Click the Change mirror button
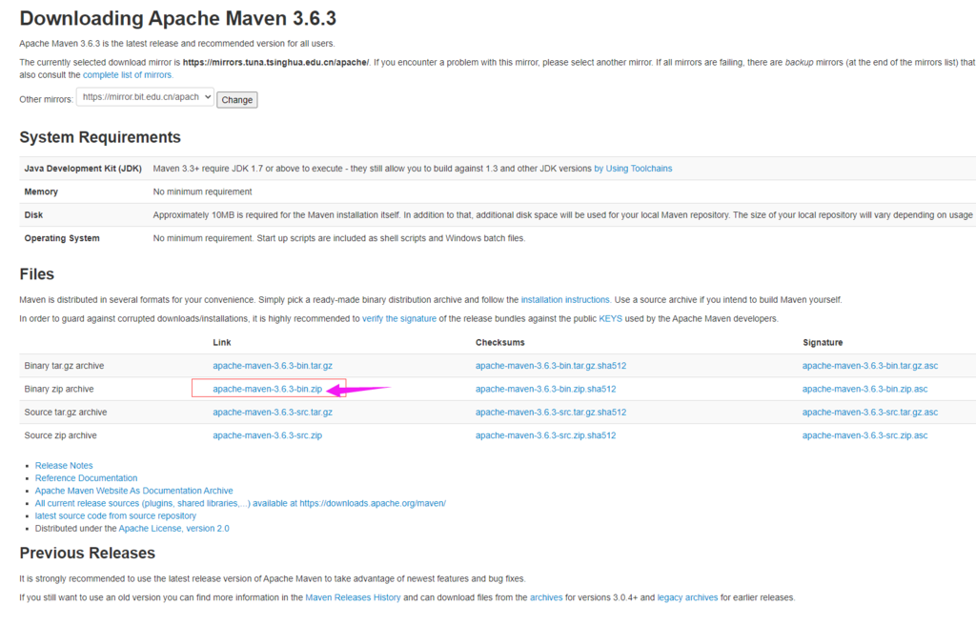 pyautogui.click(x=237, y=100)
